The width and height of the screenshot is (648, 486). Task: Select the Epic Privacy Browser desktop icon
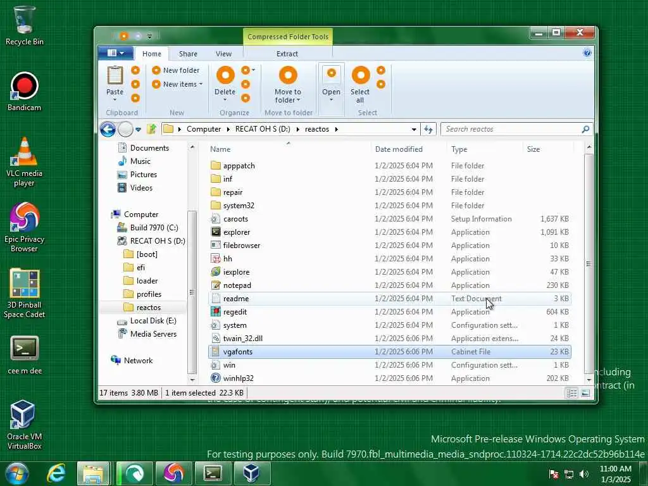[25, 227]
